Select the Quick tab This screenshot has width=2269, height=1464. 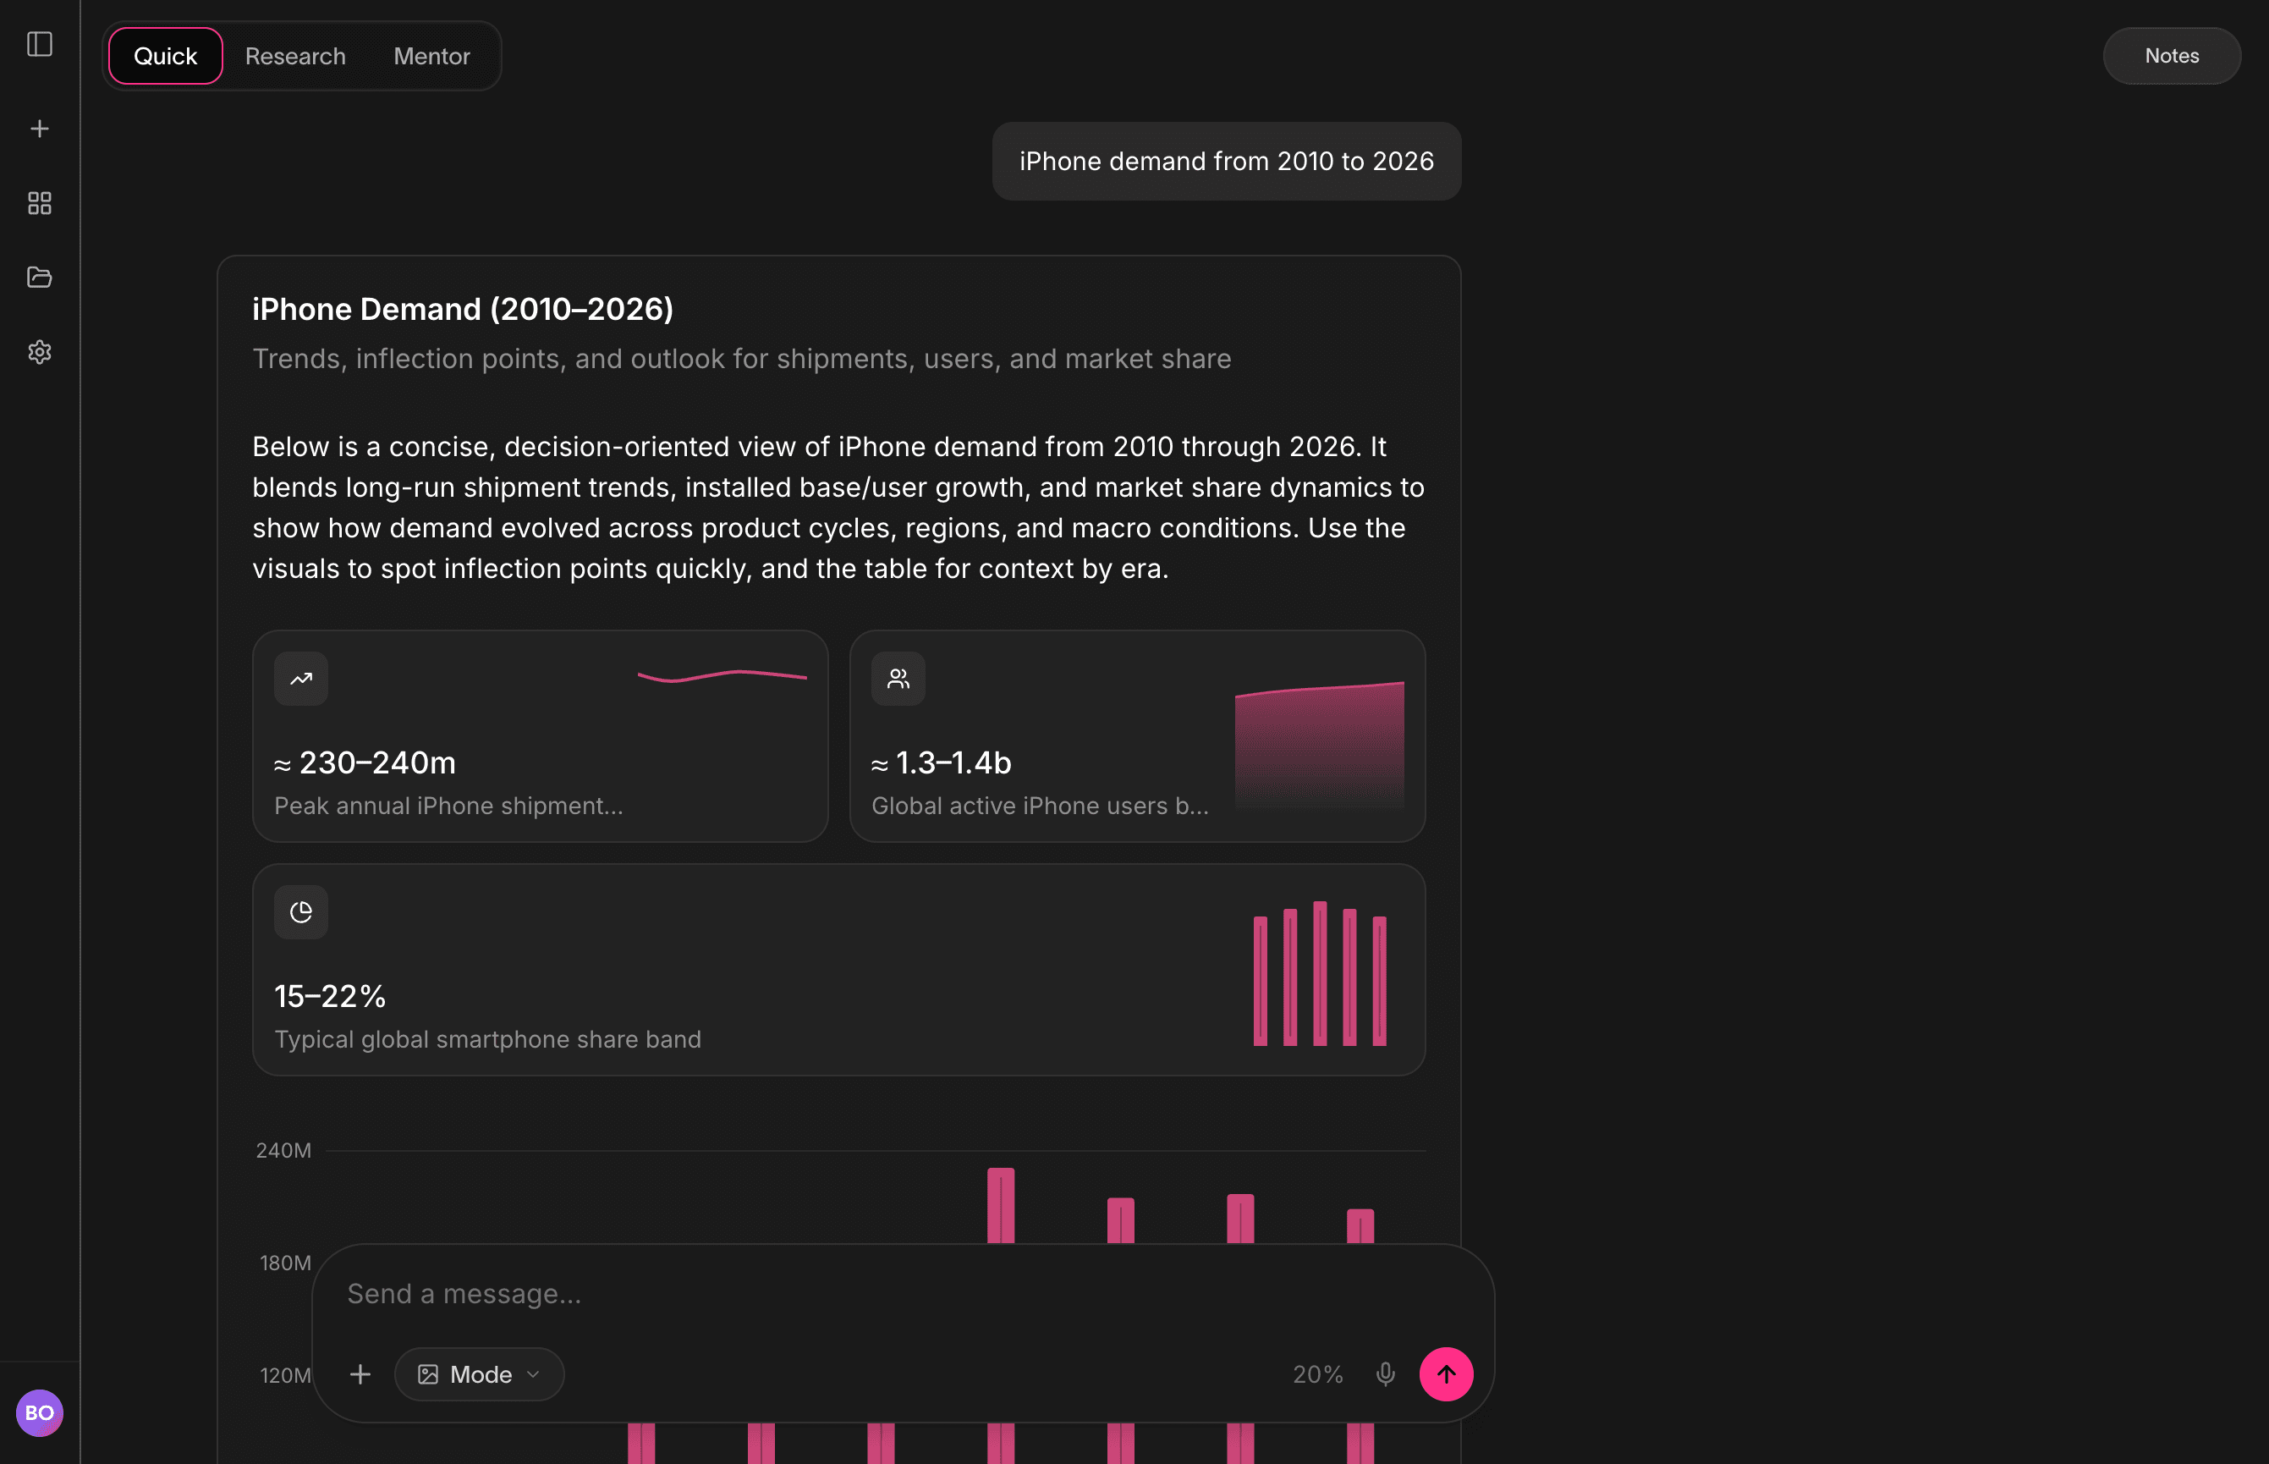(x=164, y=55)
